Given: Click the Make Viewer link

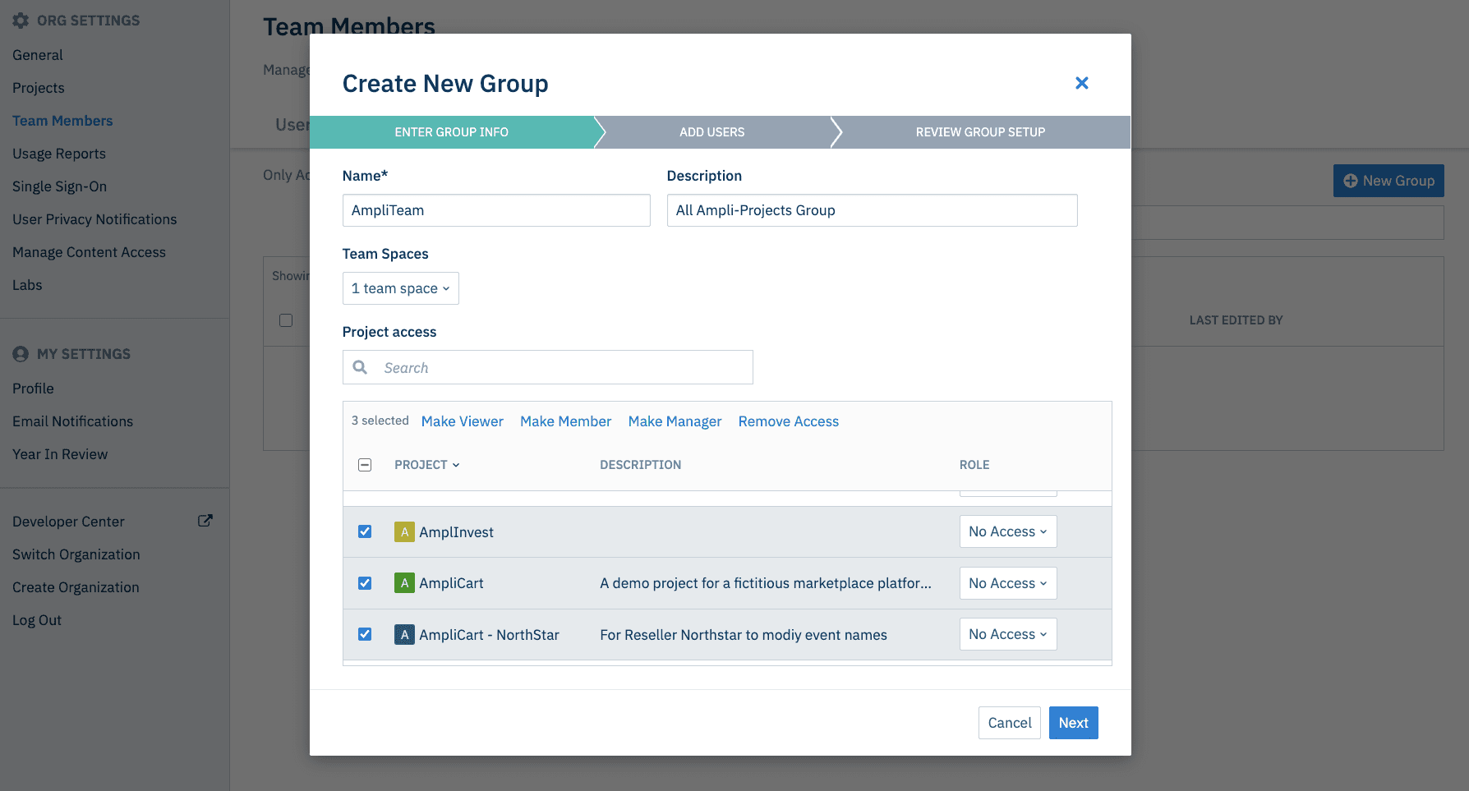Looking at the screenshot, I should pyautogui.click(x=462, y=421).
